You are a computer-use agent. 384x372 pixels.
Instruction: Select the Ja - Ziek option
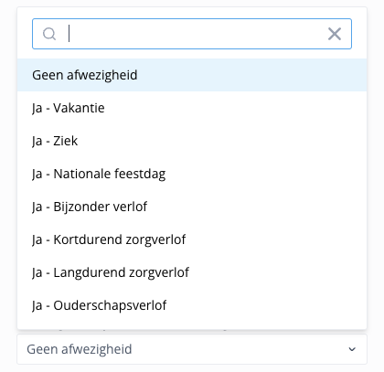pos(192,141)
